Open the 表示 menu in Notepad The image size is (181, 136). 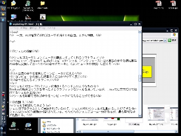pyautogui.click(x=42, y=28)
